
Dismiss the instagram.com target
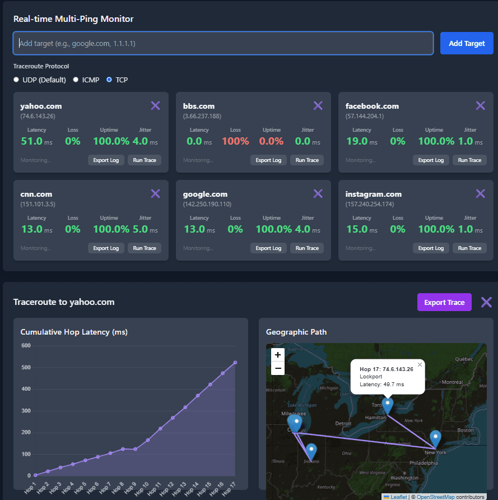(480, 193)
